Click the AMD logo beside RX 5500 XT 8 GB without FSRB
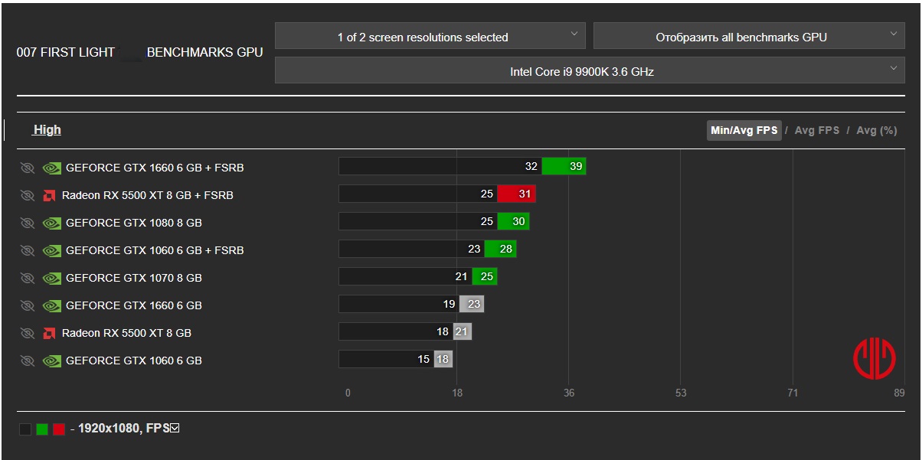The height and width of the screenshot is (460, 922). coord(49,333)
